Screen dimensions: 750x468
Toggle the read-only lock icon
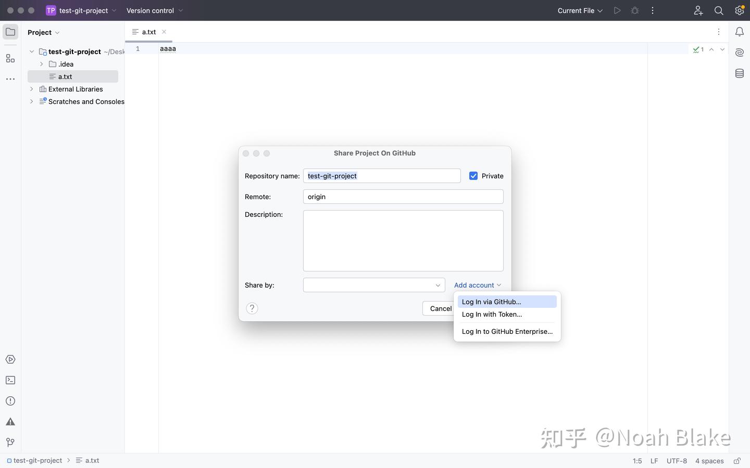(737, 461)
